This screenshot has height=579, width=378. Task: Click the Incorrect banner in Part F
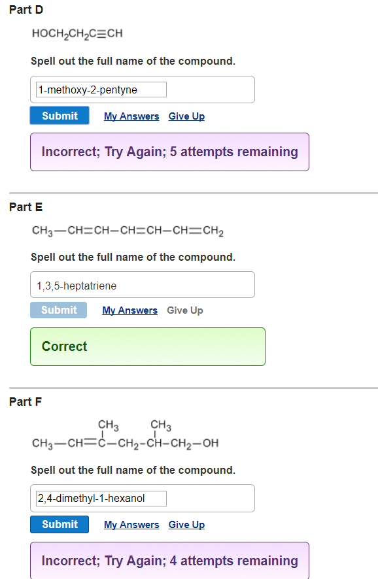[x=169, y=561]
